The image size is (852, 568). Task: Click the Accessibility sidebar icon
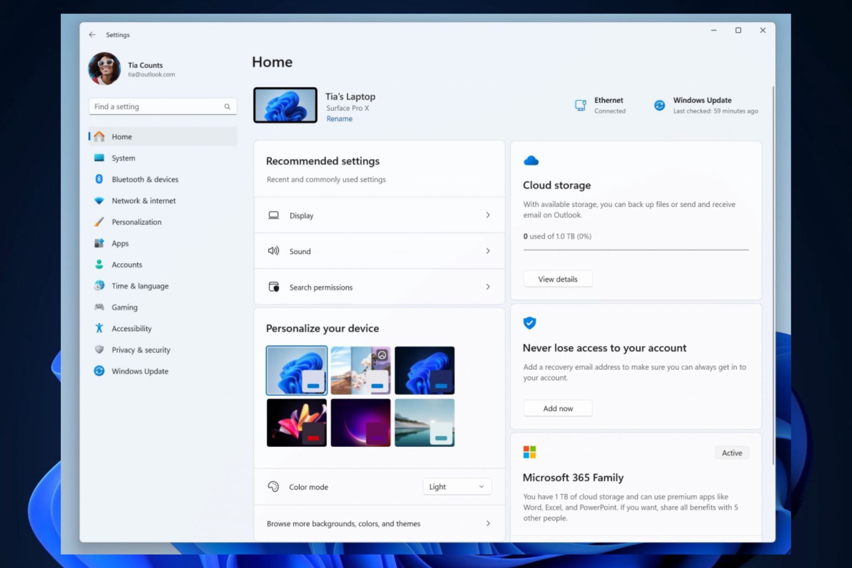pos(99,328)
